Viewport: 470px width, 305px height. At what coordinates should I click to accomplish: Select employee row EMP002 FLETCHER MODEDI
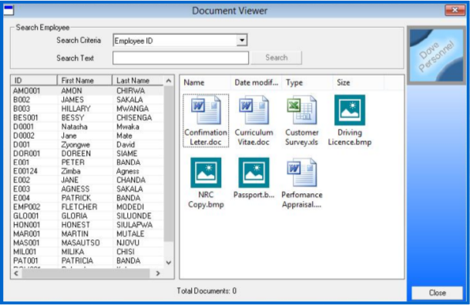click(x=88, y=207)
